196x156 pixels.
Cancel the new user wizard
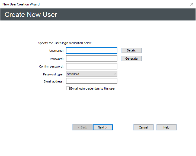[x=143, y=127]
